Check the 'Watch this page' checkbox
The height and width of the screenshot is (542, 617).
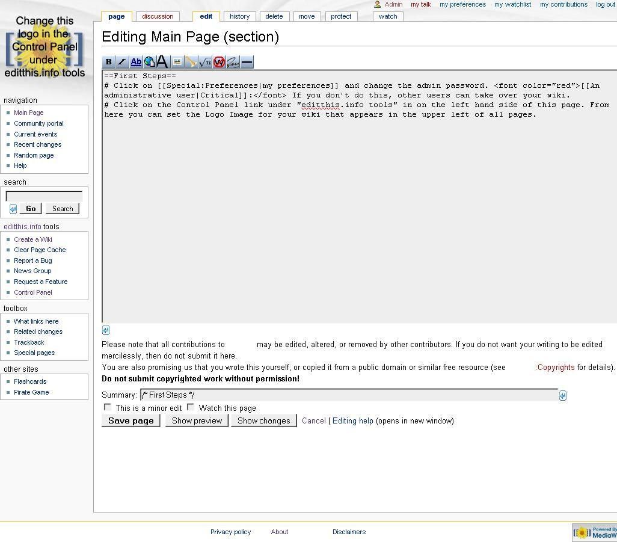pyautogui.click(x=191, y=407)
